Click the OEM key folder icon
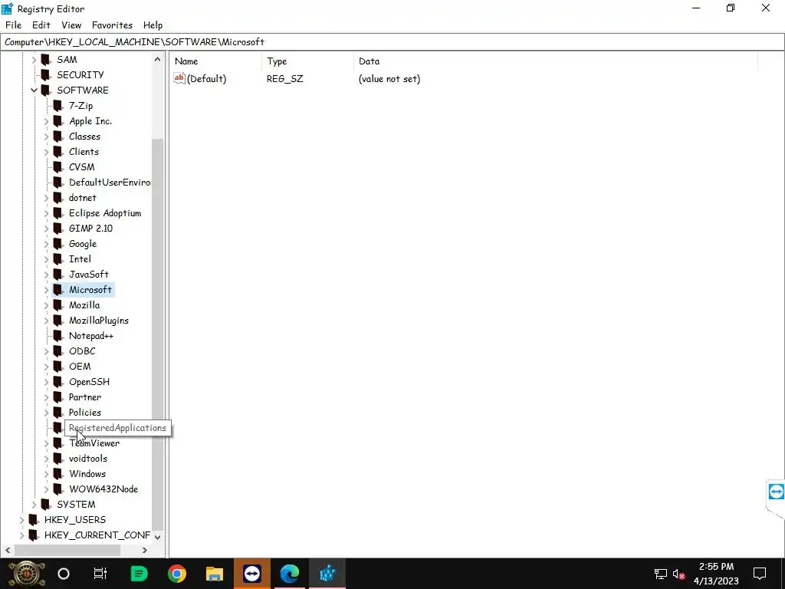This screenshot has height=589, width=785. pyautogui.click(x=58, y=367)
